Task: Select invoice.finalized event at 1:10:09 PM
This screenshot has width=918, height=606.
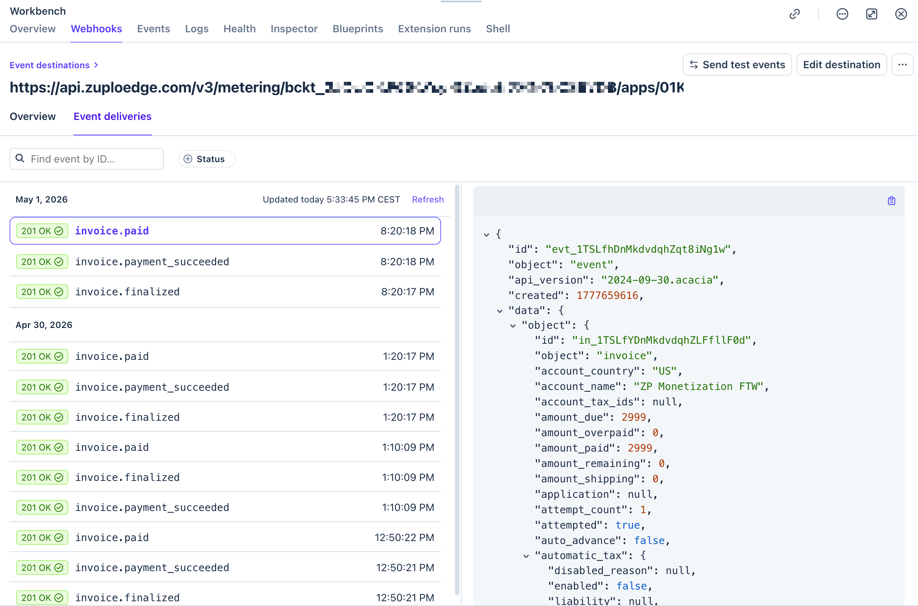Action: [x=225, y=477]
